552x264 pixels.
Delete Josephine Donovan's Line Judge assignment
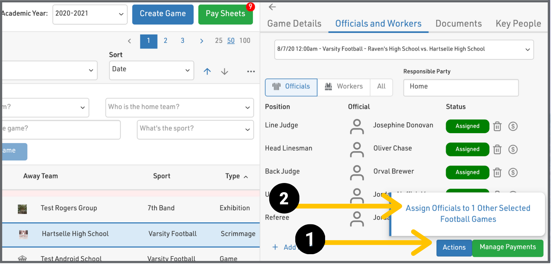point(497,126)
